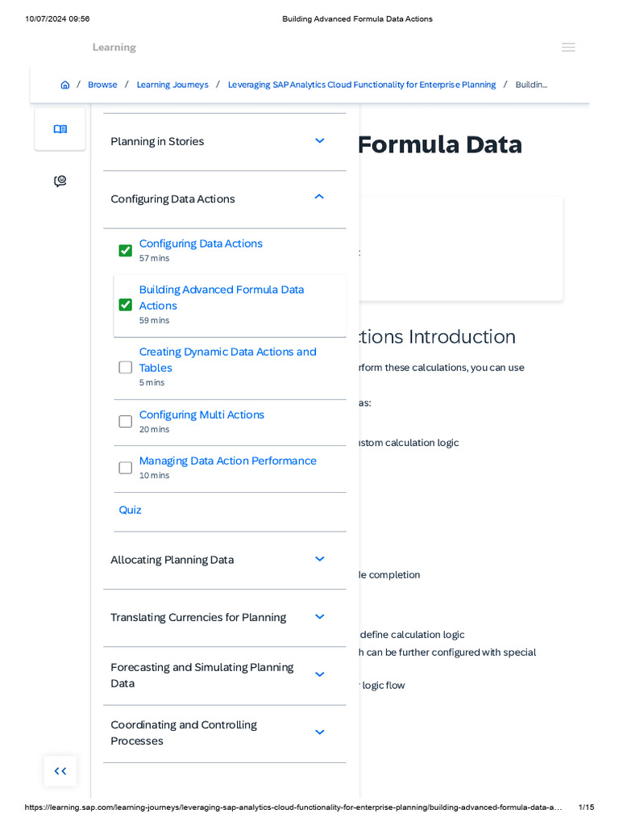This screenshot has width=619, height=826.
Task: Click the home icon in the breadcrumb
Action: [65, 85]
